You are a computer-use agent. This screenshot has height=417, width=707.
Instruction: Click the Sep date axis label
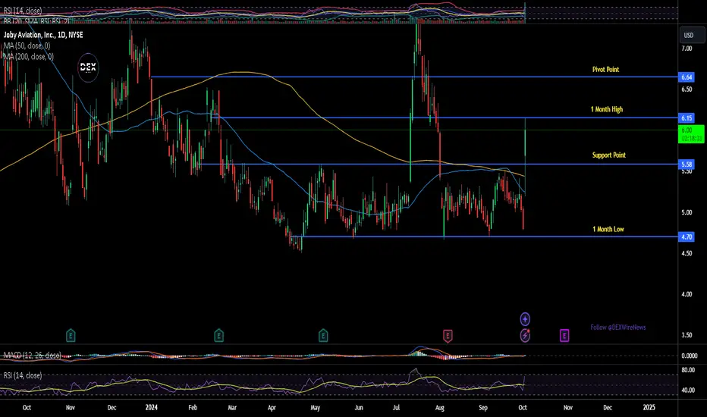(483, 408)
